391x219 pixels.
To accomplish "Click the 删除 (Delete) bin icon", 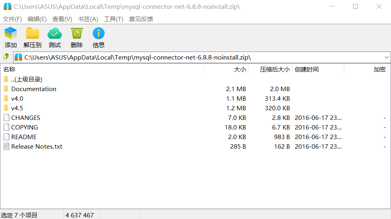I will [77, 33].
